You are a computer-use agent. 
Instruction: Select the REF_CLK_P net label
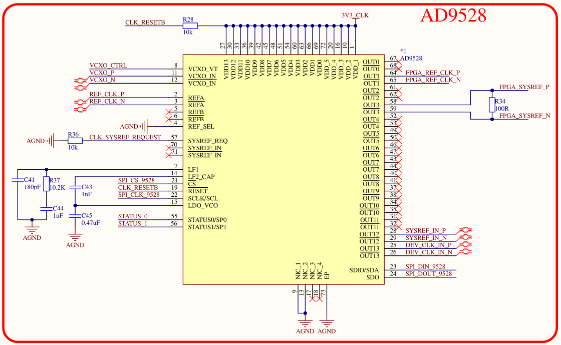107,94
